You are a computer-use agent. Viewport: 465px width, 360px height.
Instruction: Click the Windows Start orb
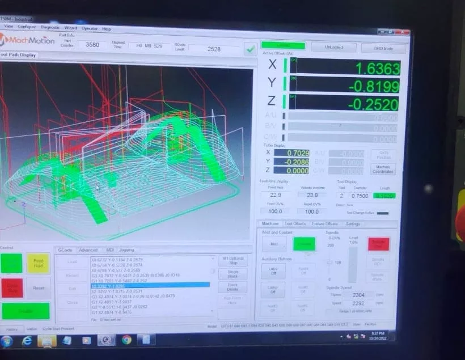(6, 341)
